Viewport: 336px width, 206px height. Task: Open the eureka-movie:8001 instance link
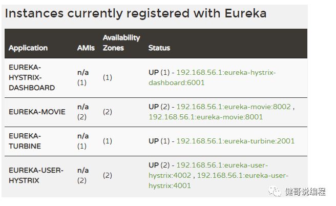pyautogui.click(x=206, y=117)
